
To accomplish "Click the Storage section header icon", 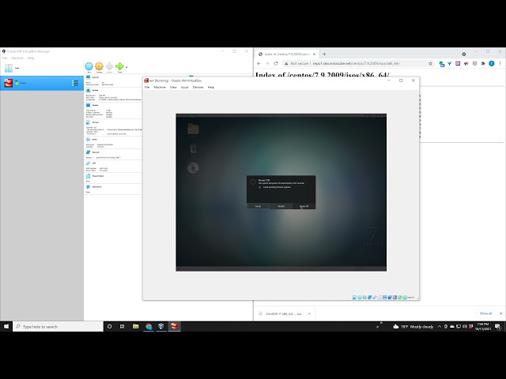I will pos(88,122).
